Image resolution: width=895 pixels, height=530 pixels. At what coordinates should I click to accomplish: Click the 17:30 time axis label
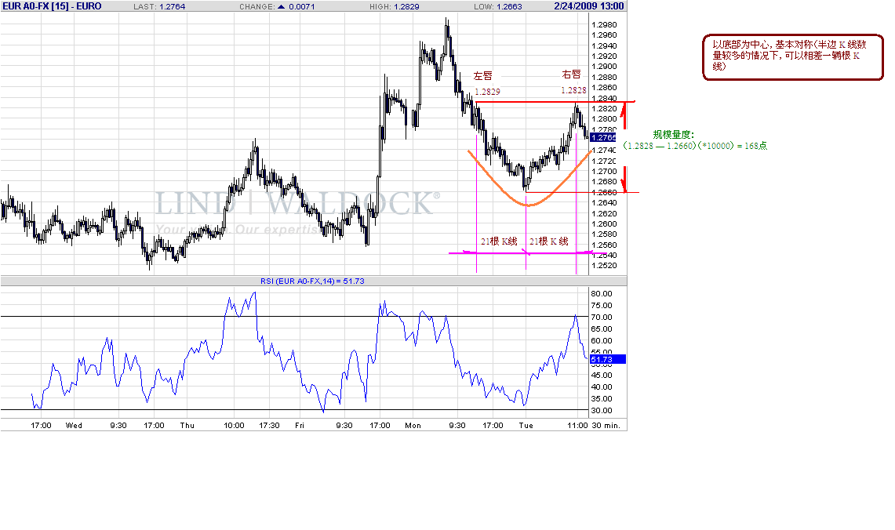[269, 426]
